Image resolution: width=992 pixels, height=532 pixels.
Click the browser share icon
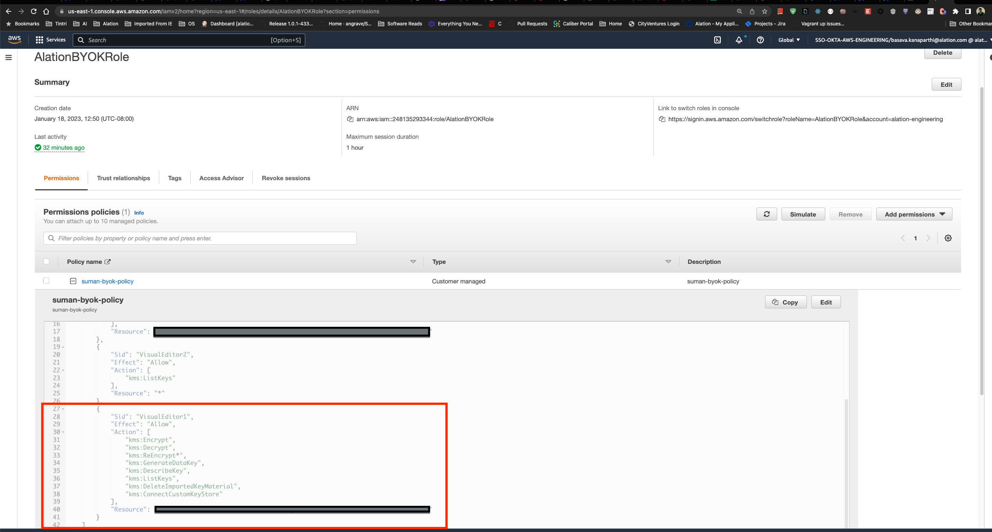(x=752, y=11)
